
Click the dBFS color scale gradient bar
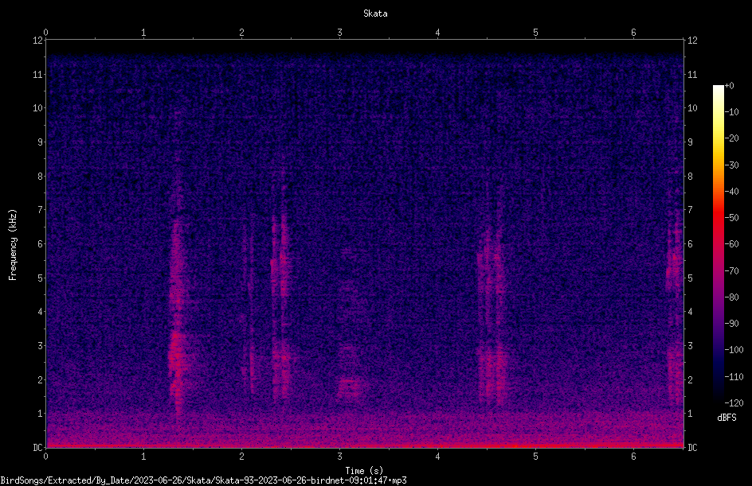[718, 243]
